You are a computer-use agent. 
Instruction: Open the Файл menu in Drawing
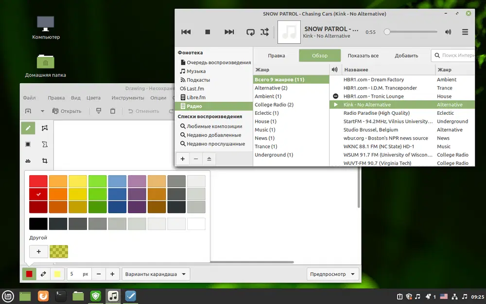point(29,98)
